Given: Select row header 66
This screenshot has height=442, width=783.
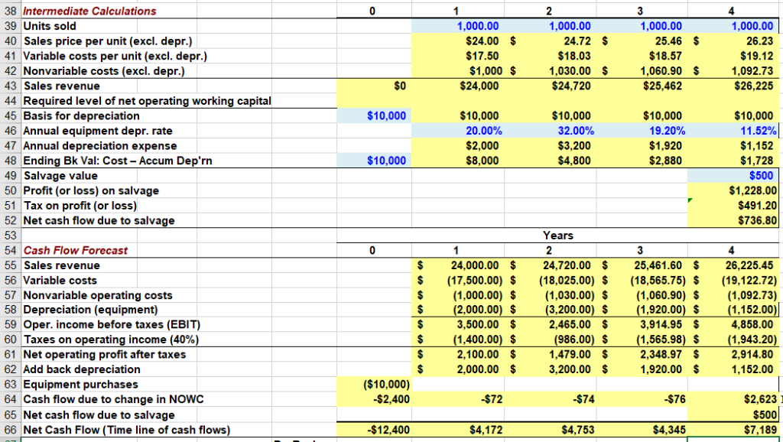Looking at the screenshot, I should (8, 429).
